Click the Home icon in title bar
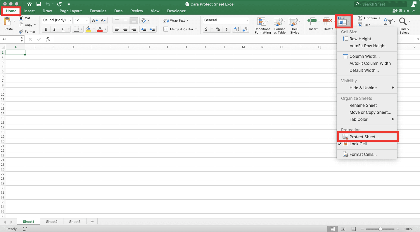 pos(30,4)
